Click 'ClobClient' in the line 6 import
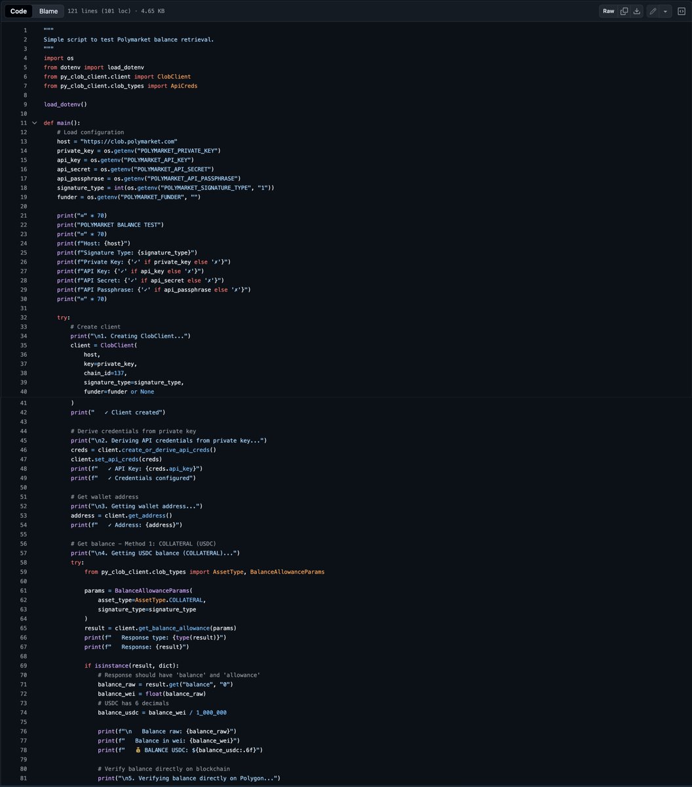 point(174,77)
